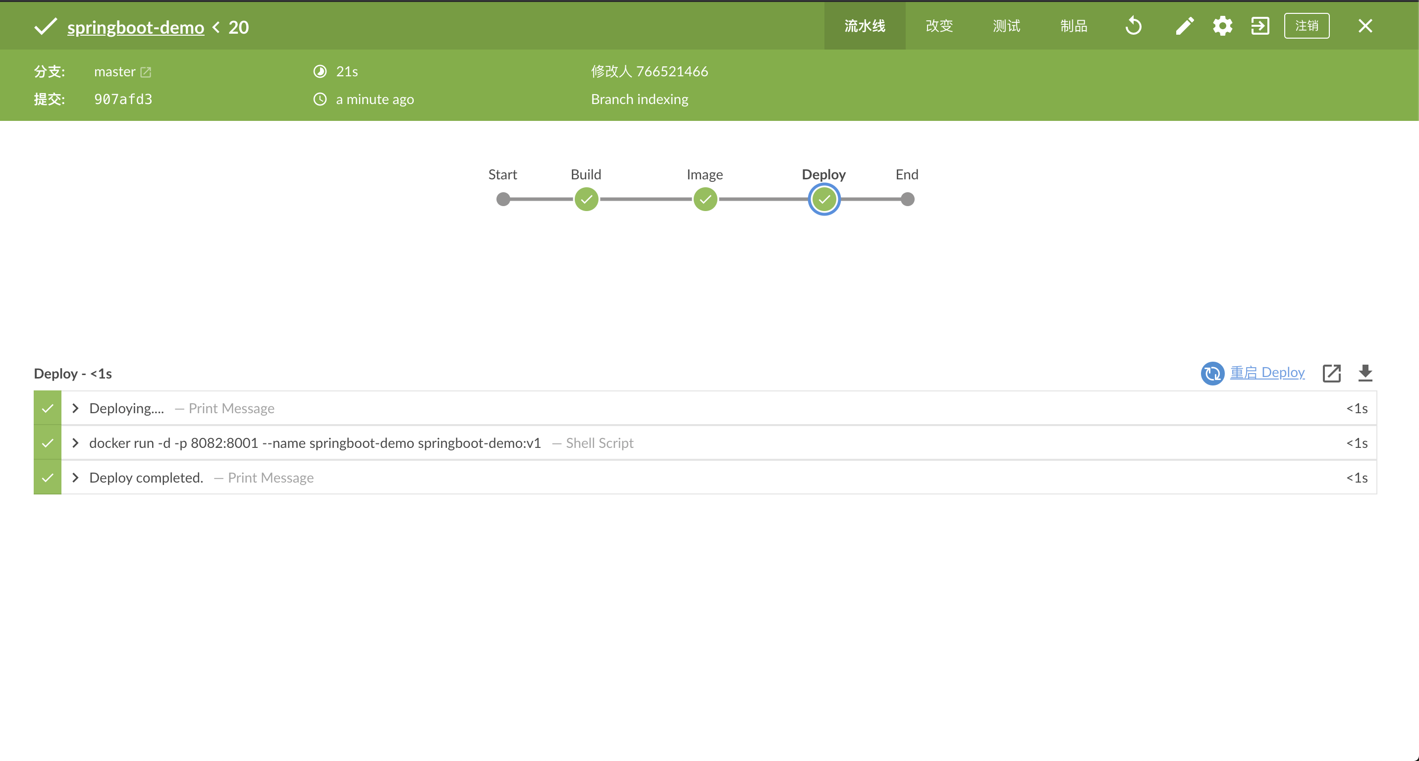
Task: Switch to the 改变 tab
Action: pyautogui.click(x=939, y=26)
